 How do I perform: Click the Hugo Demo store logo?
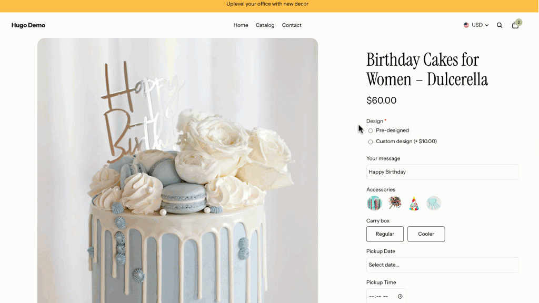click(28, 25)
